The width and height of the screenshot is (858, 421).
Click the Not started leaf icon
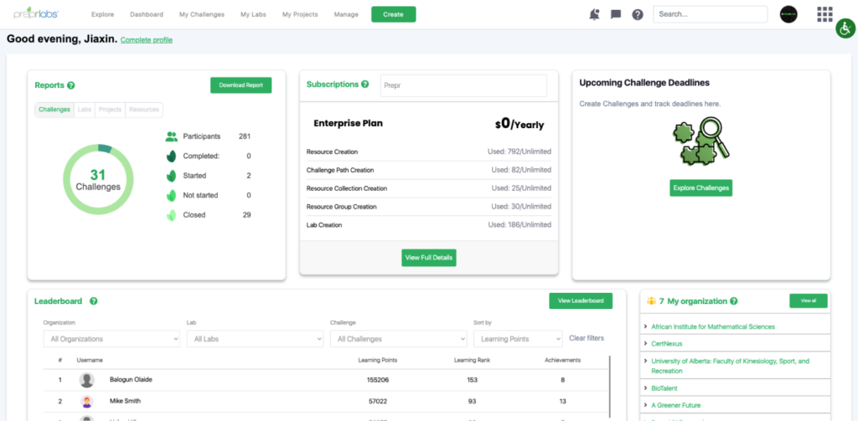[171, 195]
